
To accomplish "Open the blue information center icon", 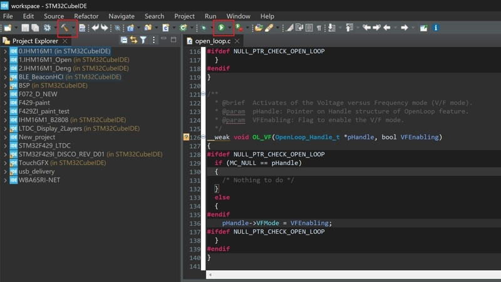I will pos(435,28).
